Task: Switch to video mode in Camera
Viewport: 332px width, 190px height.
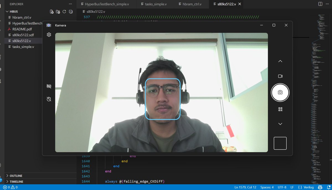Action: coord(280,76)
